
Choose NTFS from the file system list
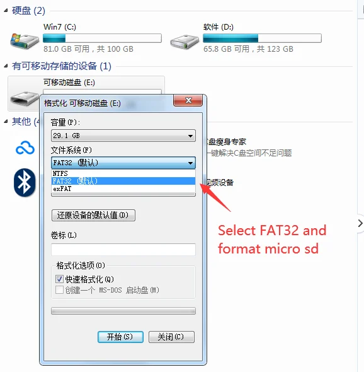coord(123,173)
